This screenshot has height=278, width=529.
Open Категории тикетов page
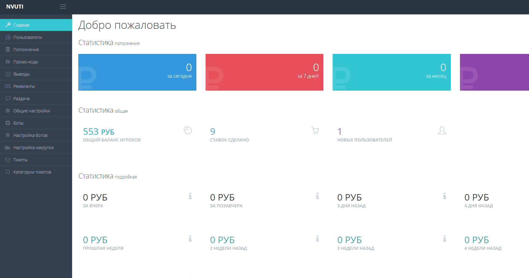pos(32,172)
